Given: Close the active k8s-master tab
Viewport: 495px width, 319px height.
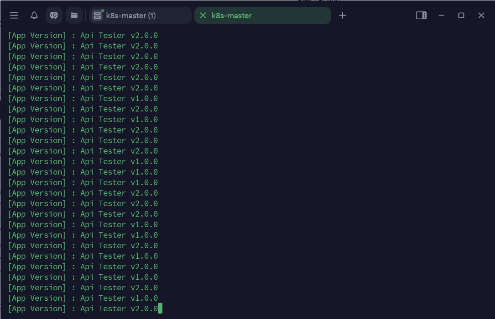Looking at the screenshot, I should pyautogui.click(x=203, y=16).
